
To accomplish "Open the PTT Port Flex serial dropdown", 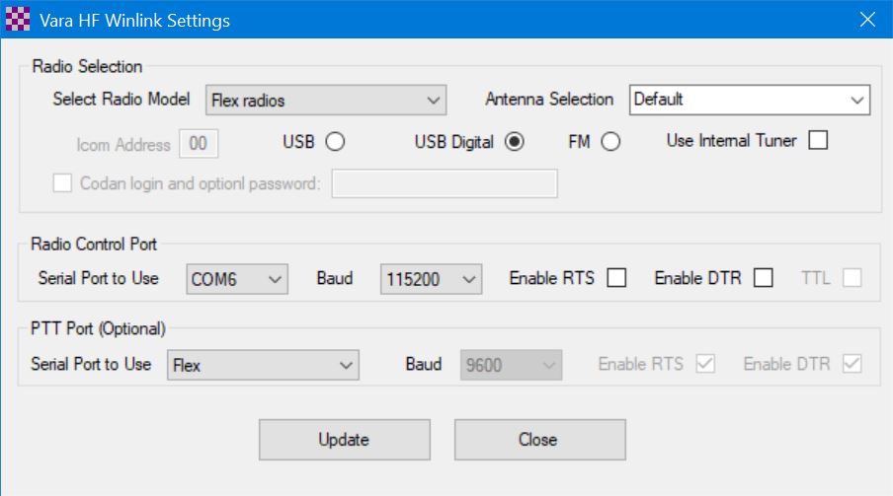I will pyautogui.click(x=263, y=365).
